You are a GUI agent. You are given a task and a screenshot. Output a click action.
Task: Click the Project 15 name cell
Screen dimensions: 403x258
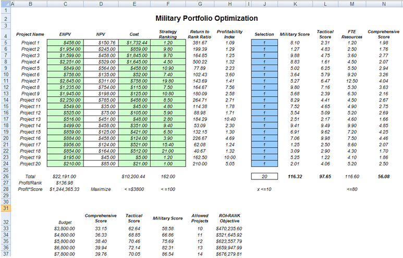point(30,132)
